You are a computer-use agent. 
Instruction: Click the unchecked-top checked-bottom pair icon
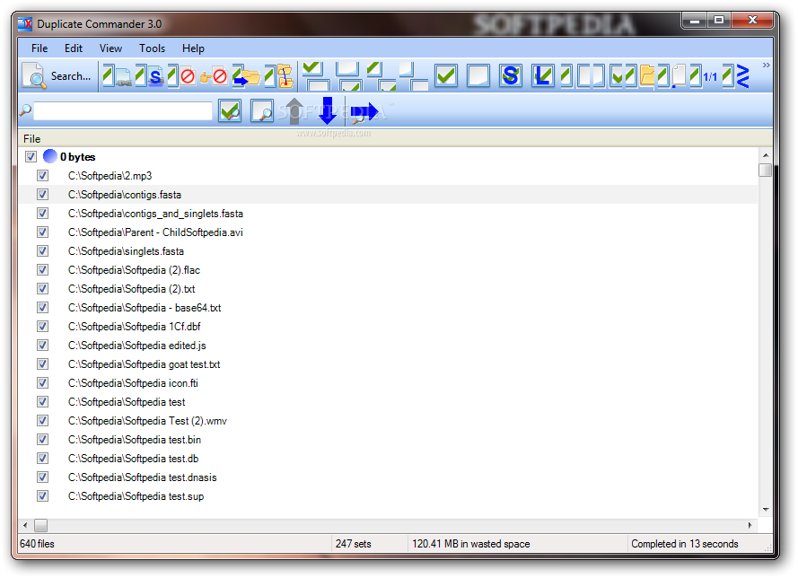tap(349, 76)
